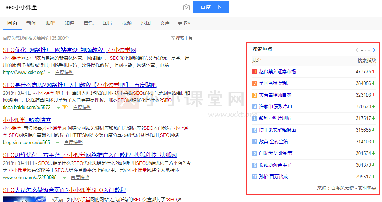Open hot topic 美著名律师自焚

pyautogui.click(x=275, y=95)
